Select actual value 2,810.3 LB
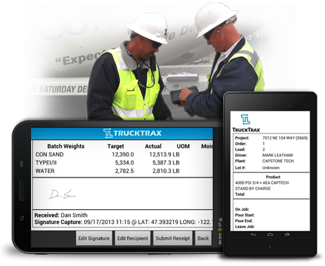325x266 pixels. (166, 171)
